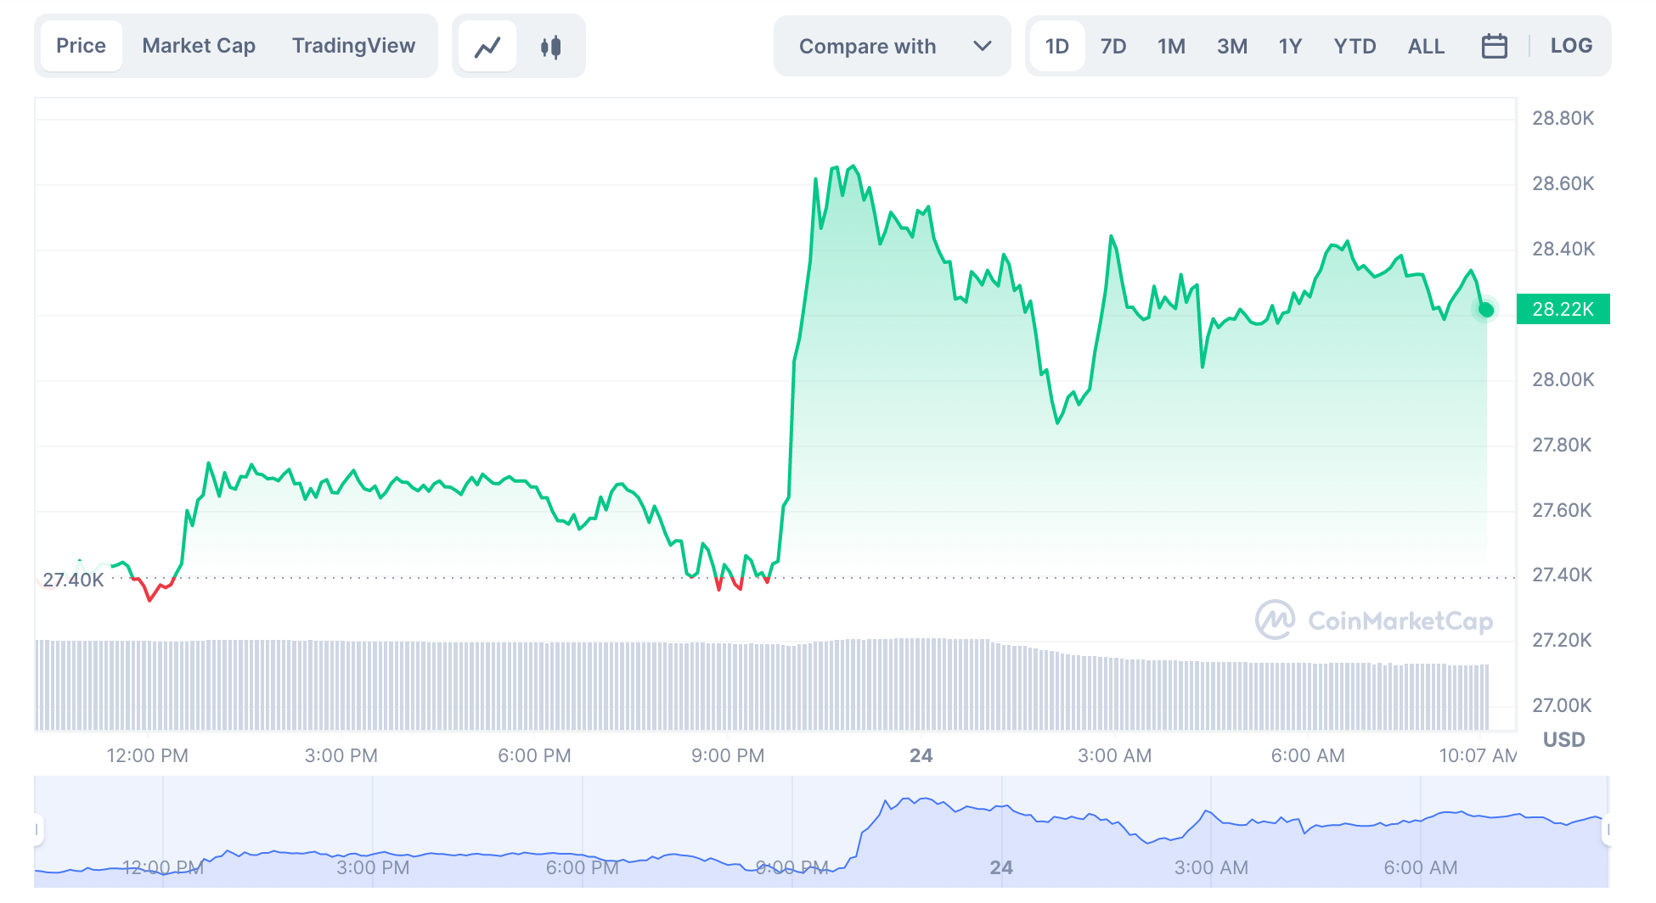Click the 28.80K axis label

point(1563,118)
